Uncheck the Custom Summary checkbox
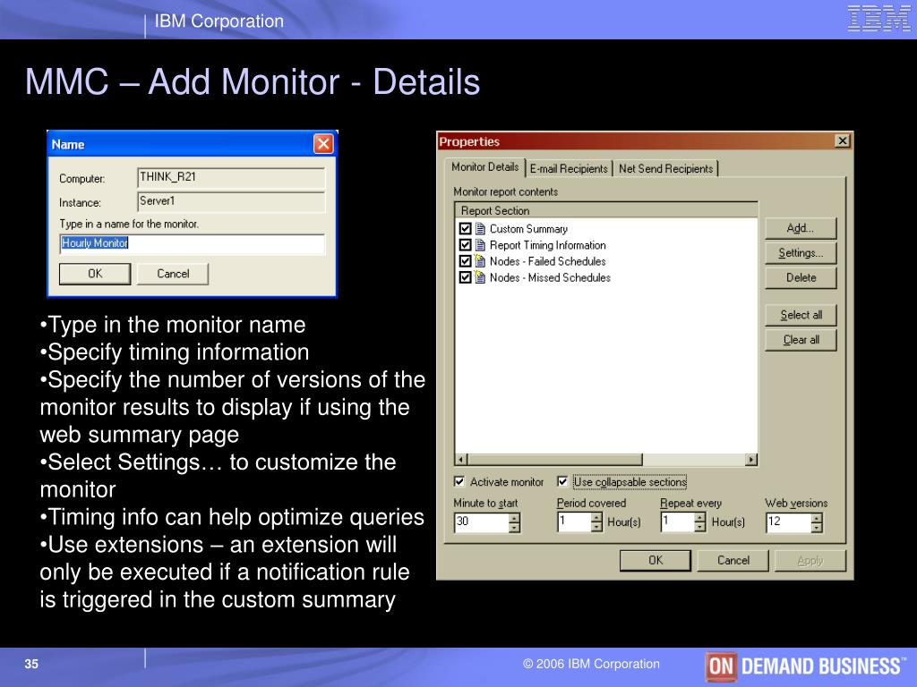Screen dimensions: 917x687 tap(466, 228)
